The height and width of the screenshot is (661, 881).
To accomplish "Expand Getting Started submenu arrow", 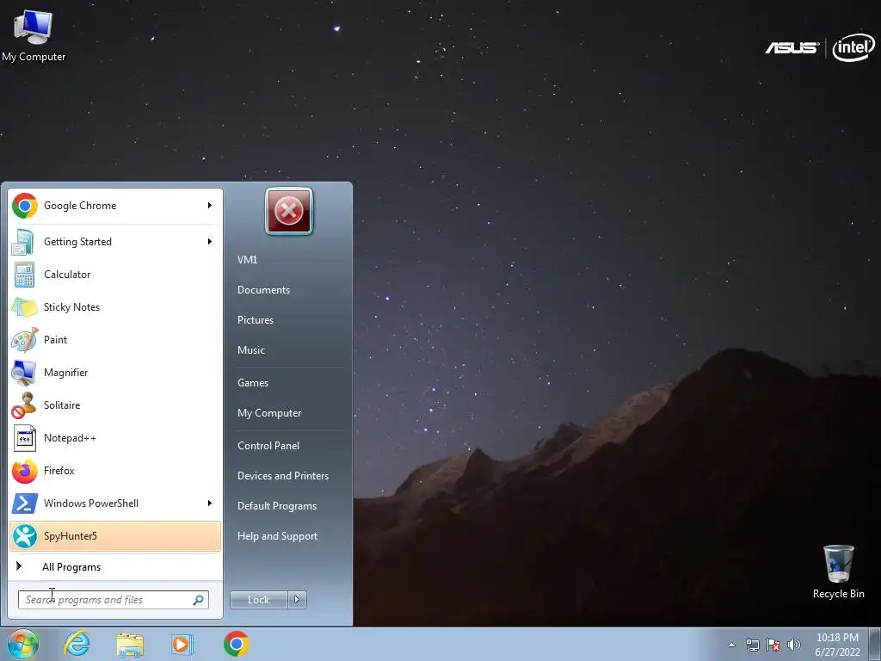I will [210, 242].
